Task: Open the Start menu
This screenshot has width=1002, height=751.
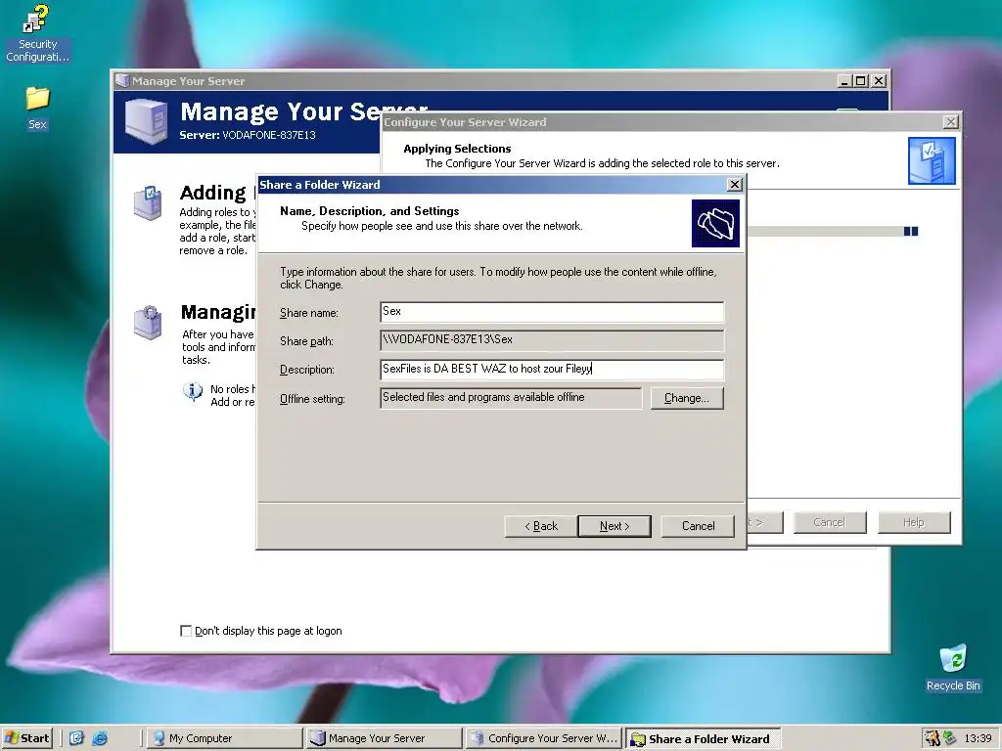Action: click(26, 738)
